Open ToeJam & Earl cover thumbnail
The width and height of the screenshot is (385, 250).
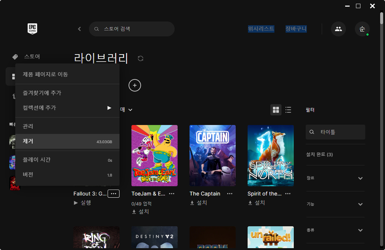pyautogui.click(x=155, y=155)
